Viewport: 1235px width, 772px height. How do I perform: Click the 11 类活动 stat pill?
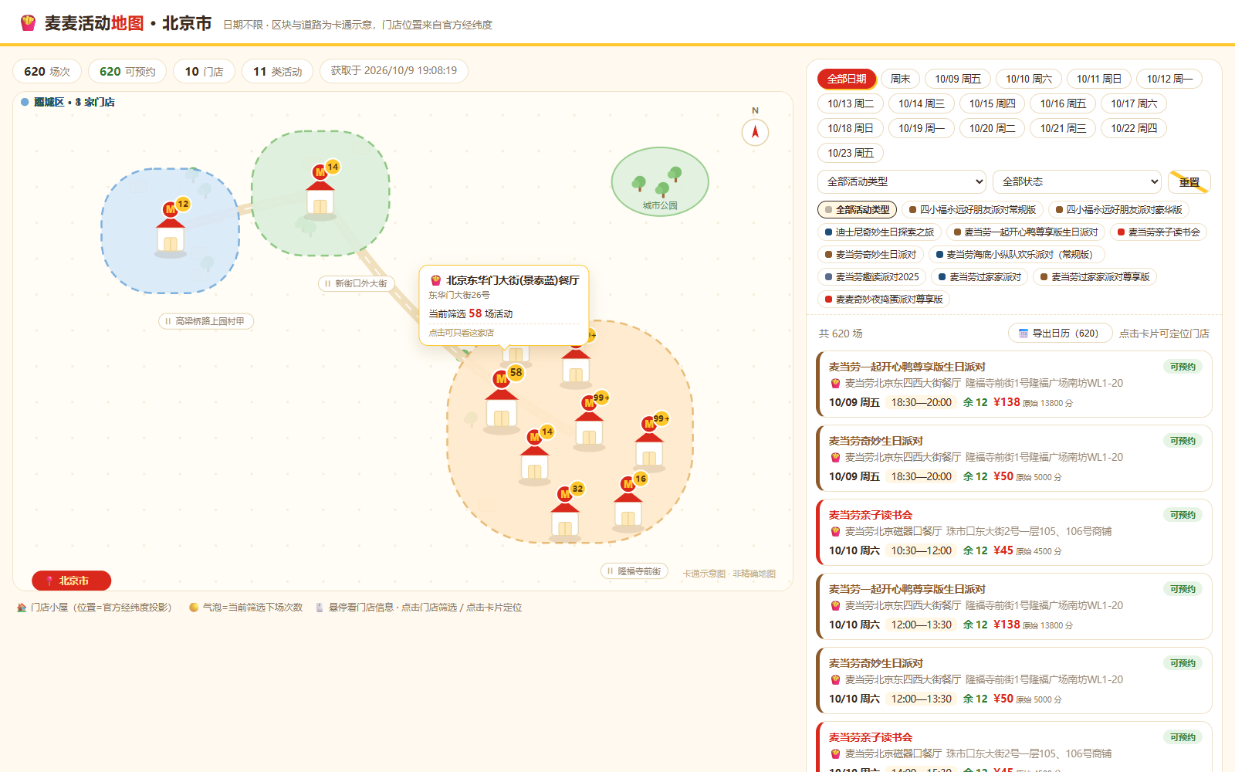click(277, 71)
